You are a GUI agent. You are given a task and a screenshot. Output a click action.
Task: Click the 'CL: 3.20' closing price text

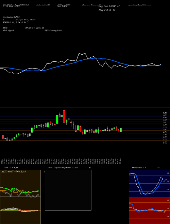[62, 6]
